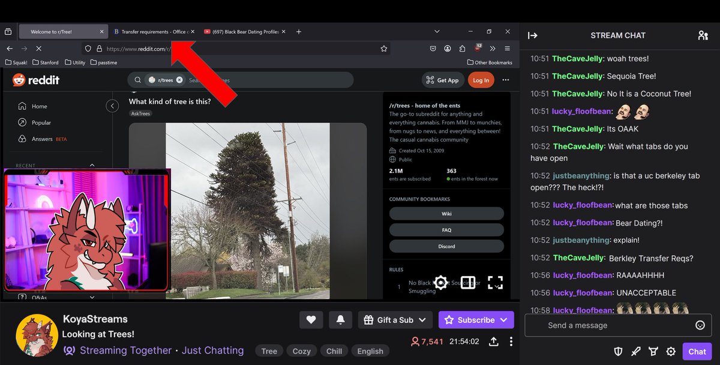
Task: Open the stream more options menu
Action: pos(511,342)
